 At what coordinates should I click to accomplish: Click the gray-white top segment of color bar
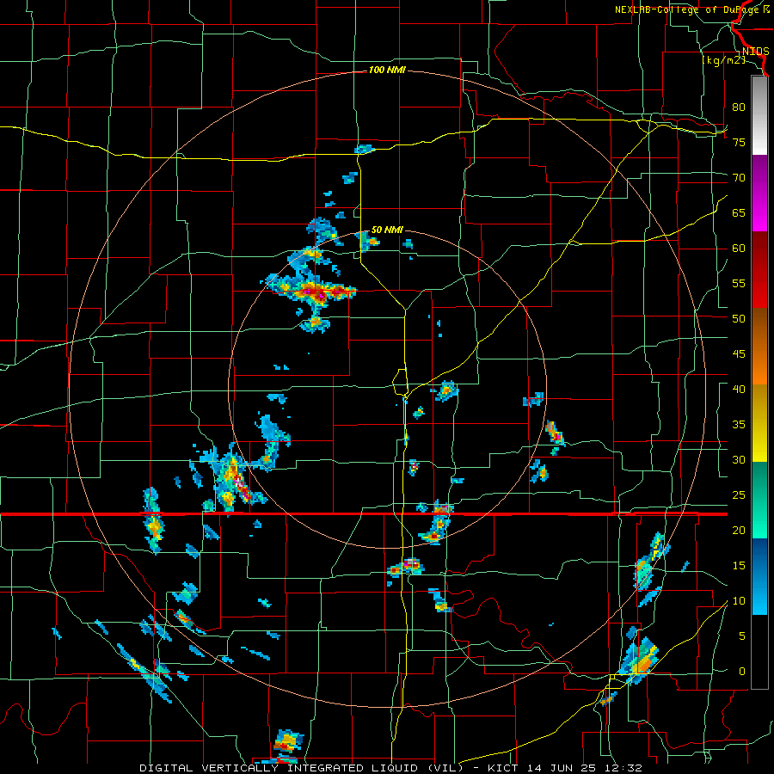click(x=759, y=116)
